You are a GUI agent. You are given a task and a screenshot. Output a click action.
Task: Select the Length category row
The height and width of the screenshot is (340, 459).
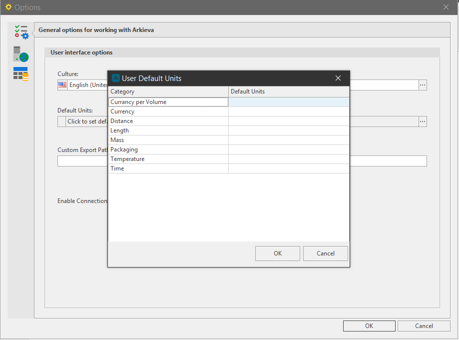point(168,130)
